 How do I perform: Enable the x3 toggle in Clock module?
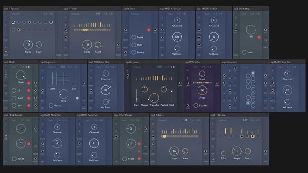[x=14, y=91]
